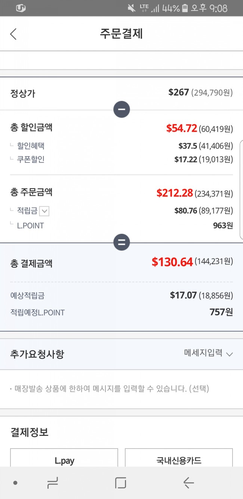243x499 pixels.
Task: Tap the L.POINT row label
Action: (x=30, y=226)
